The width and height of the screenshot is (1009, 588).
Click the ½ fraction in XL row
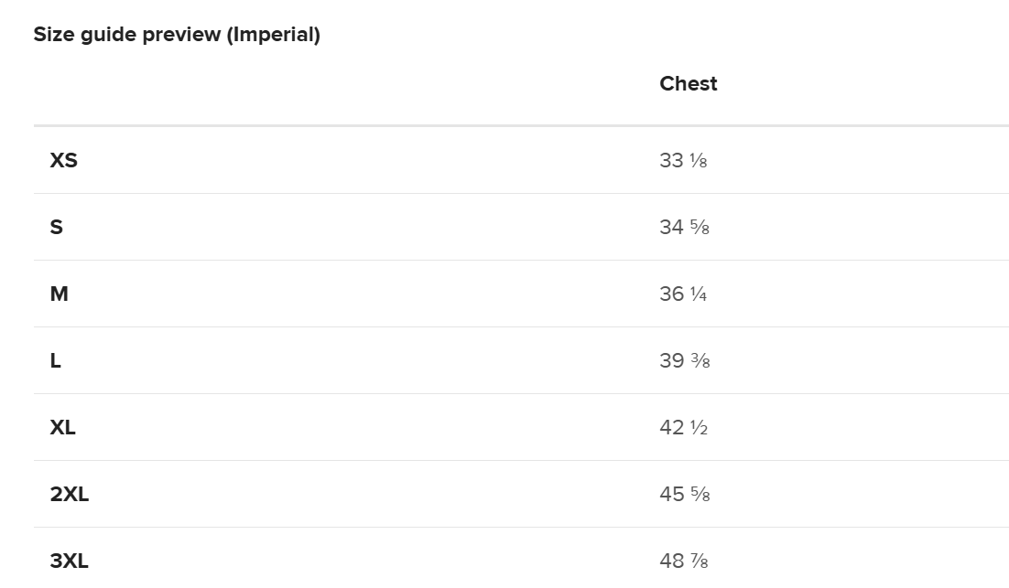(x=699, y=429)
